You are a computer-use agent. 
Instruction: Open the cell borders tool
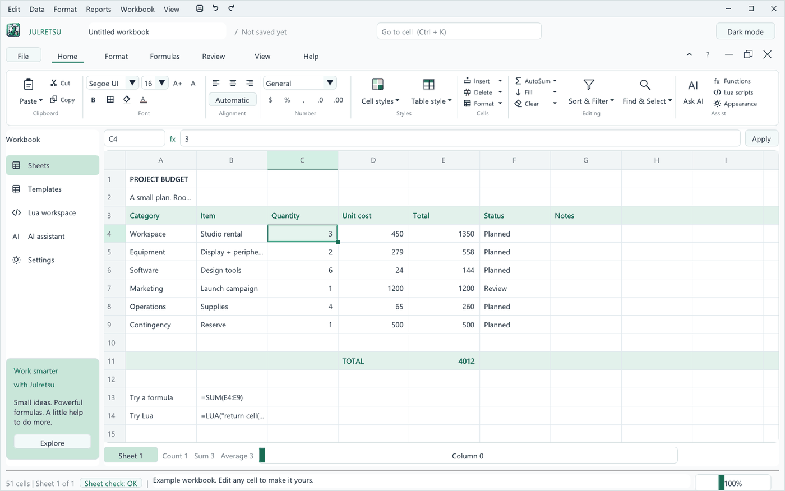click(x=110, y=100)
